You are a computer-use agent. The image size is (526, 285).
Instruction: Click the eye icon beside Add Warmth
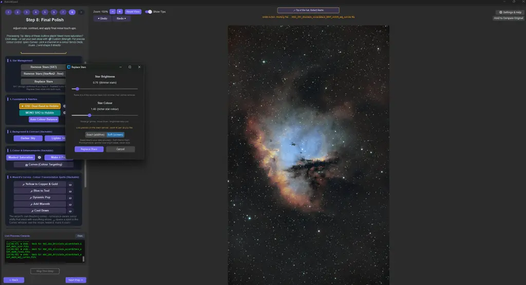coord(70,204)
